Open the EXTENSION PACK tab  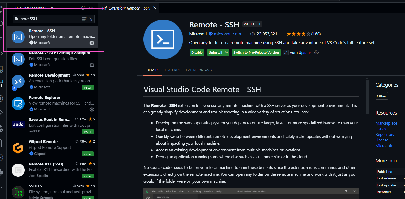[199, 70]
